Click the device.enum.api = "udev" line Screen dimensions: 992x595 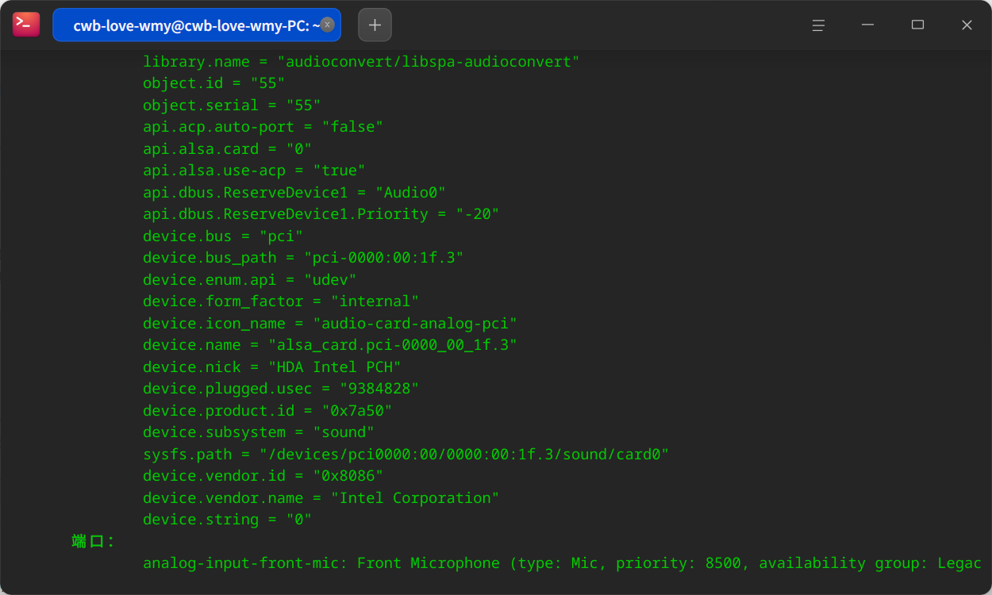pos(249,279)
